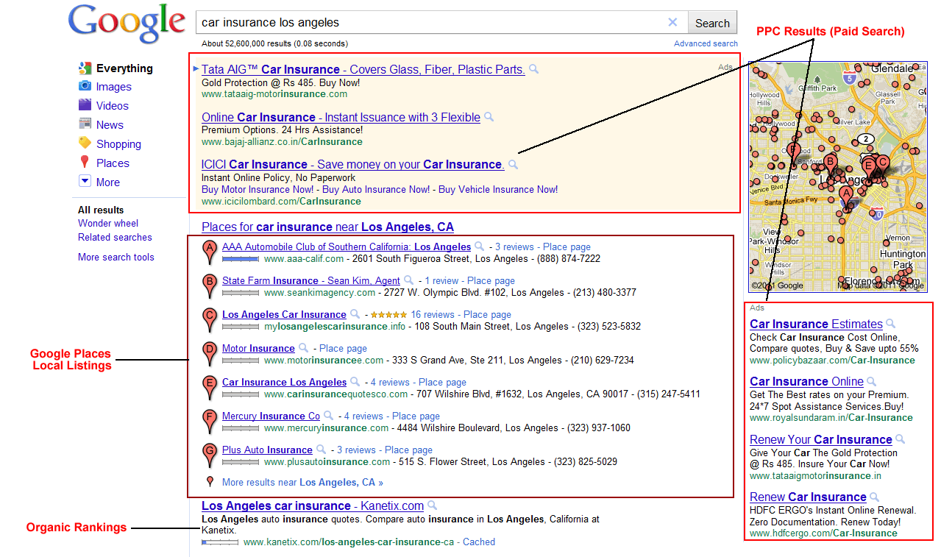
Task: Open More results near Los Angeles, CA
Action: pos(302,483)
